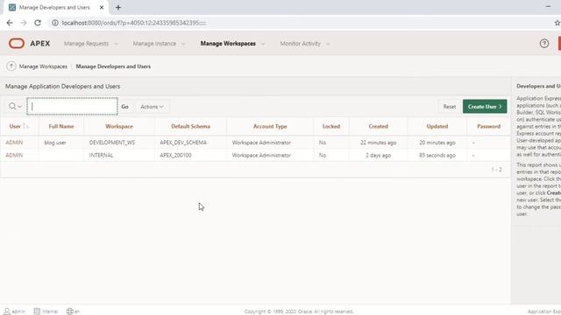Image resolution: width=561 pixels, height=315 pixels.
Task: Click the Default Schema column header
Action: click(191, 126)
